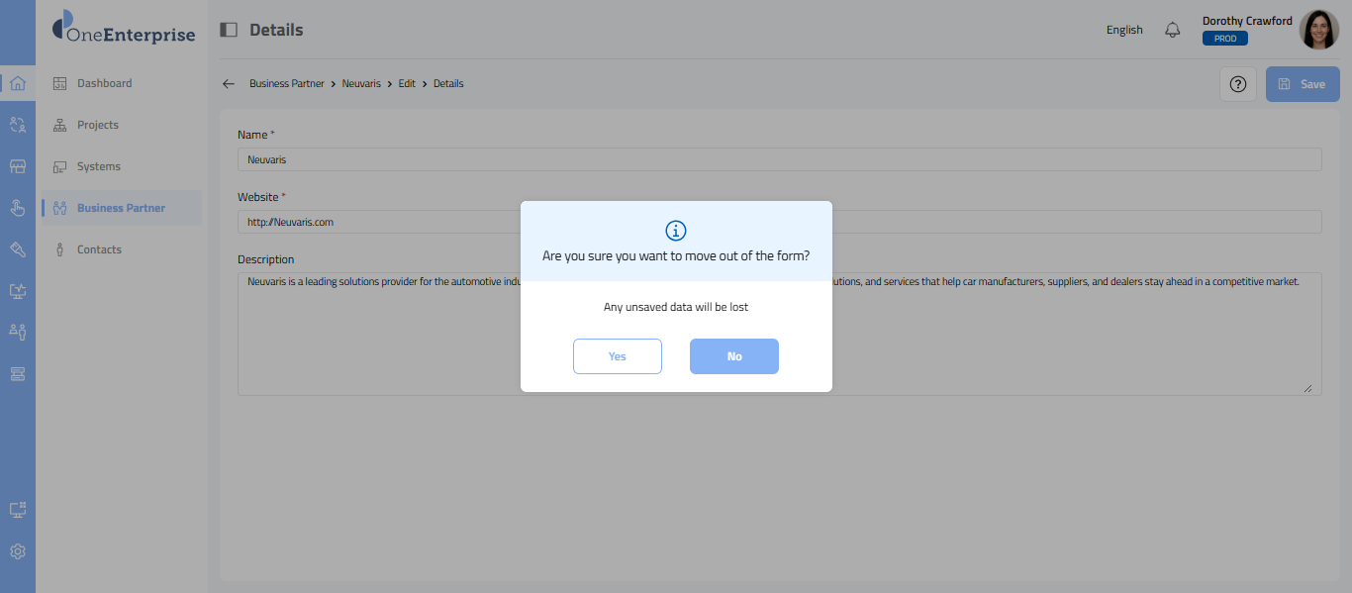The width and height of the screenshot is (1352, 593).
Task: Click into the Name input field
Action: [x=779, y=159]
